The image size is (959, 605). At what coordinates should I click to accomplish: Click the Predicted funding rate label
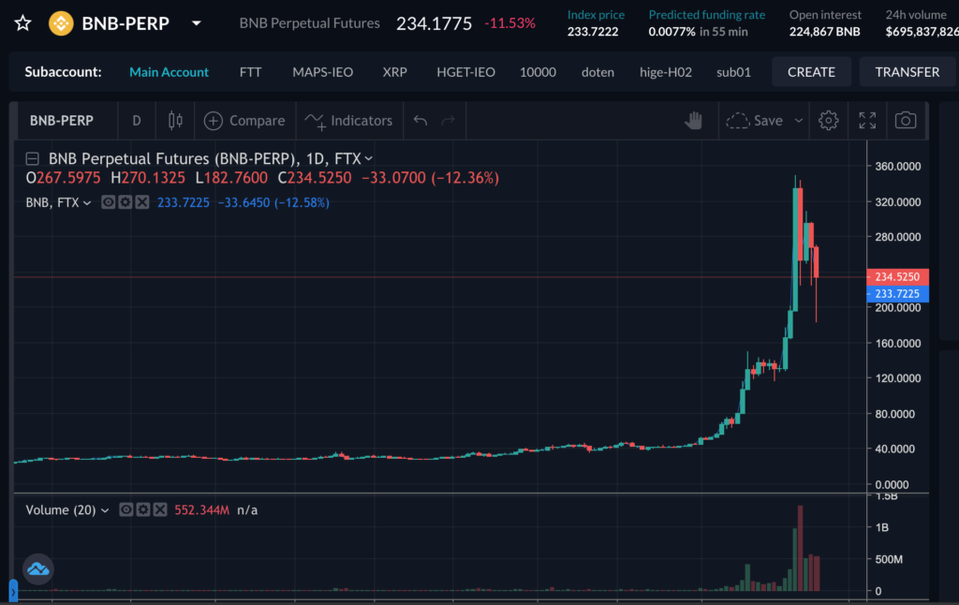click(706, 15)
